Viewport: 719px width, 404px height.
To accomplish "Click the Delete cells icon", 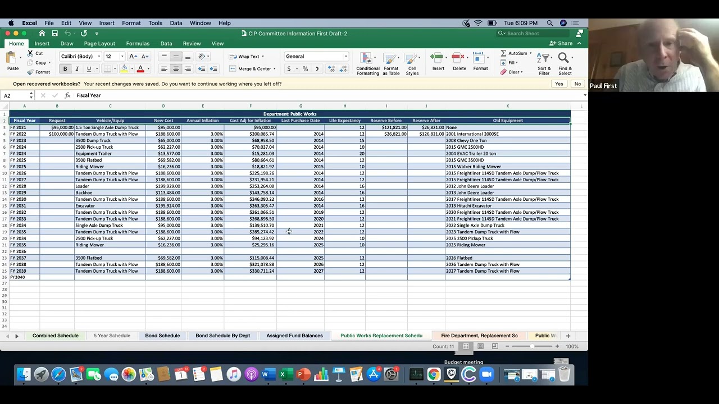I will pos(459,57).
